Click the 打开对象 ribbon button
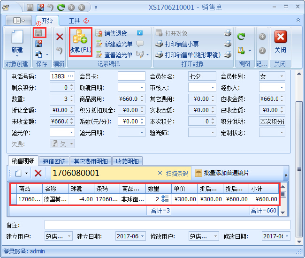The height and width of the screenshot is (258, 305). (172, 33)
